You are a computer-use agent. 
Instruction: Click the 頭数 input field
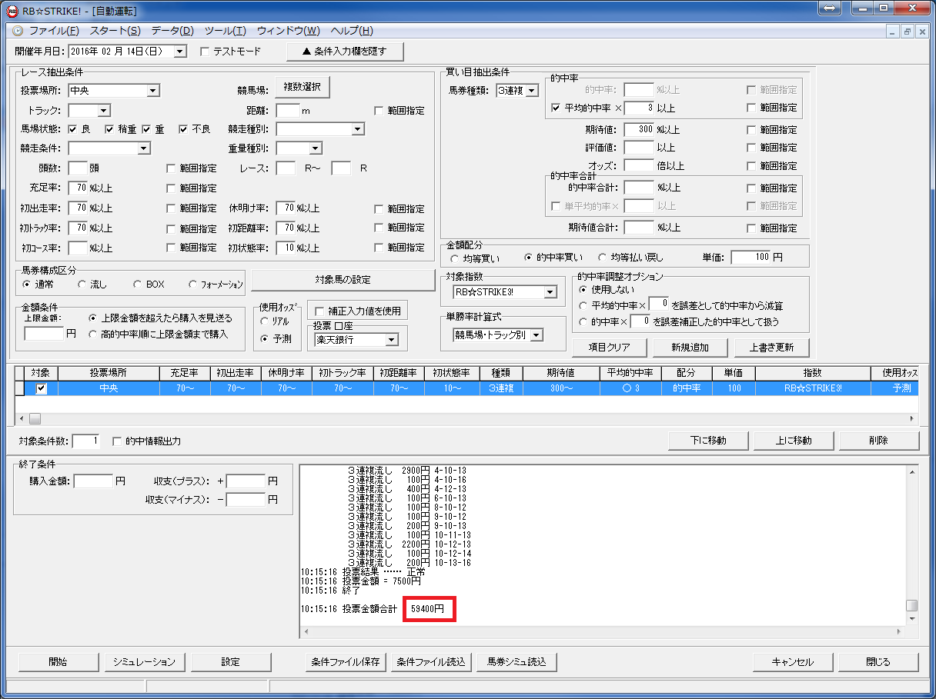click(78, 168)
